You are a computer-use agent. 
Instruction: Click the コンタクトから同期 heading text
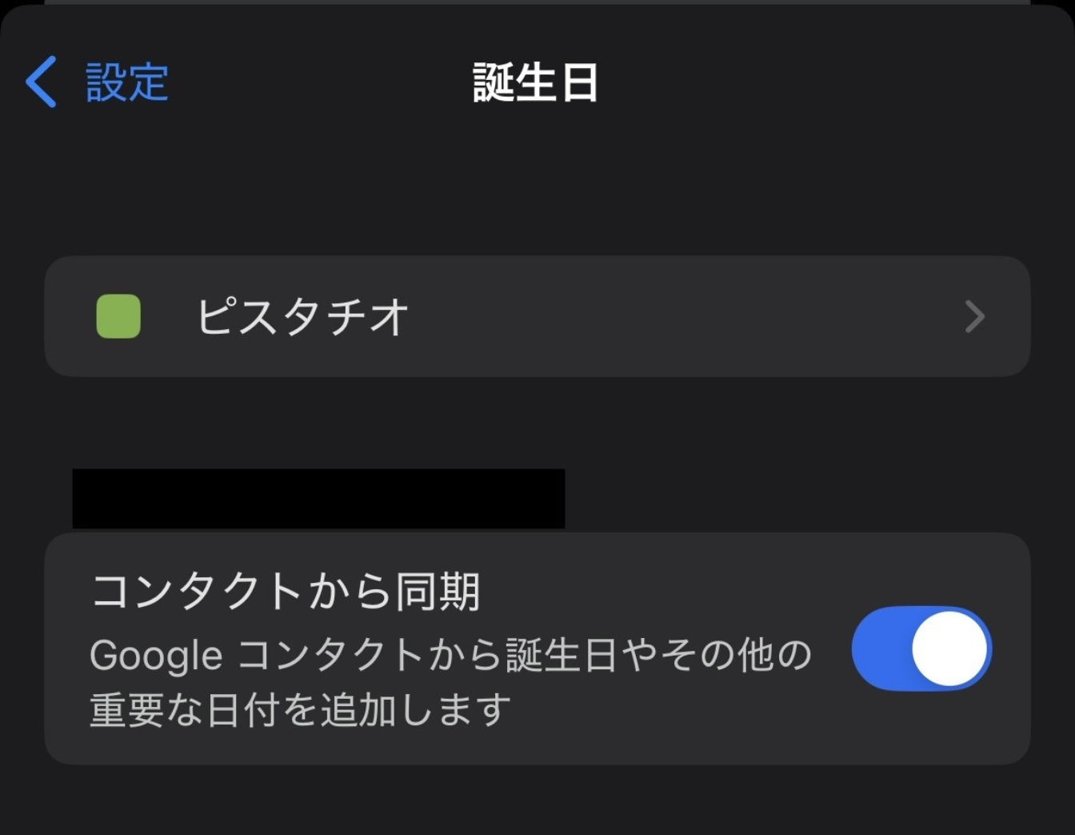click(x=286, y=592)
